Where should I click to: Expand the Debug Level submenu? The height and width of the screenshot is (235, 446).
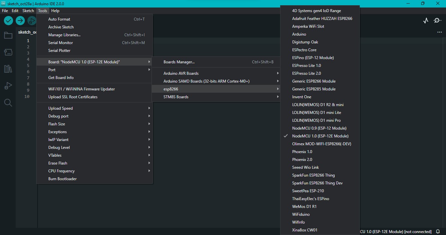tap(95, 148)
